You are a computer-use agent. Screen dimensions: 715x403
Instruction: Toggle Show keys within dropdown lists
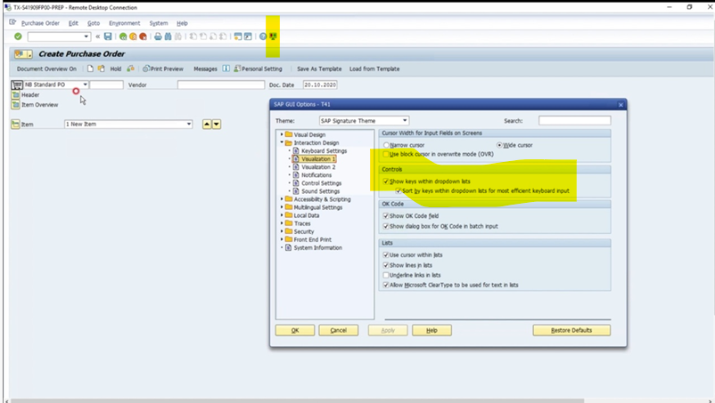(386, 181)
